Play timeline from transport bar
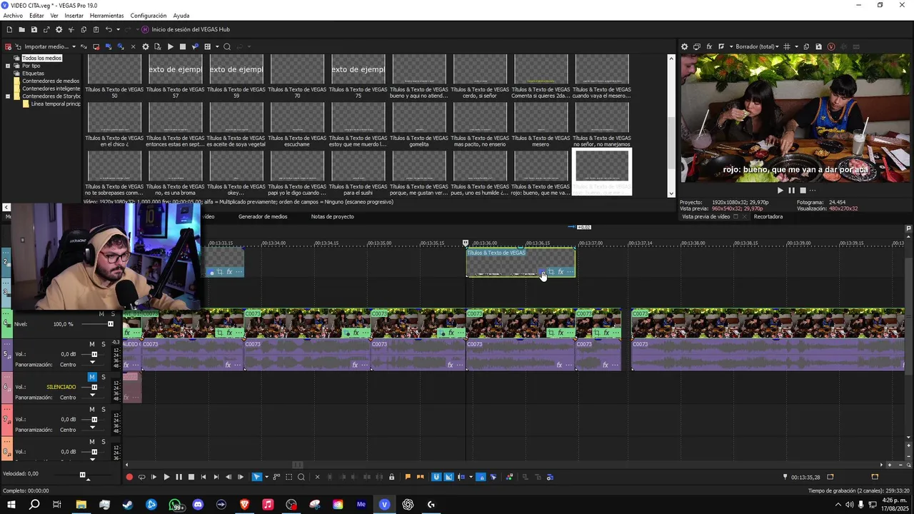914x514 pixels. (166, 477)
